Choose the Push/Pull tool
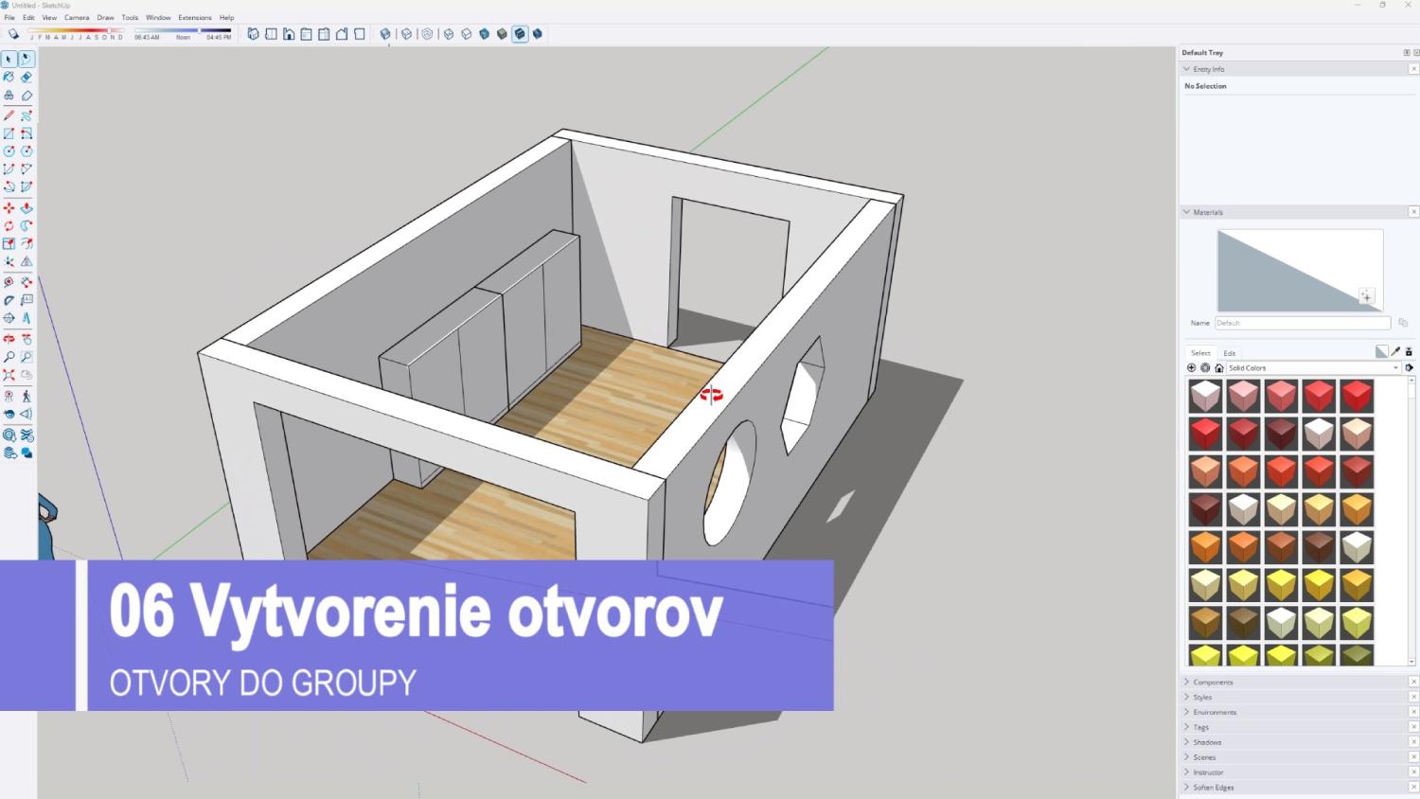 pos(27,207)
